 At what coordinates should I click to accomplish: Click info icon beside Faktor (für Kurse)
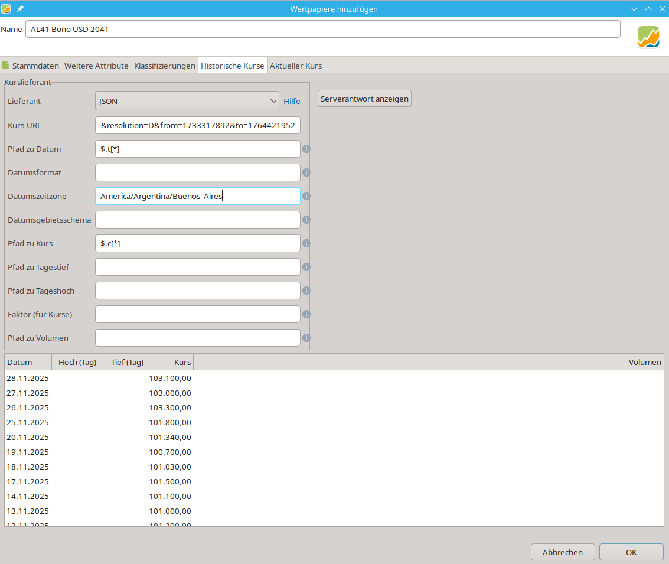point(306,314)
